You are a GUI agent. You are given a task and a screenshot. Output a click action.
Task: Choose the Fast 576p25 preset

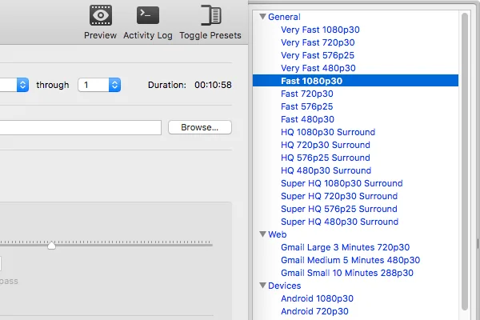pos(306,106)
